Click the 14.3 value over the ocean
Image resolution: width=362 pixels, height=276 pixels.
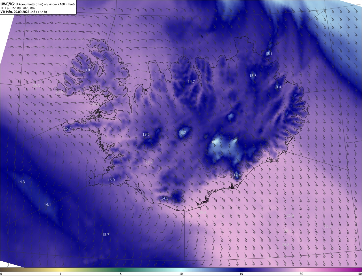21,182
